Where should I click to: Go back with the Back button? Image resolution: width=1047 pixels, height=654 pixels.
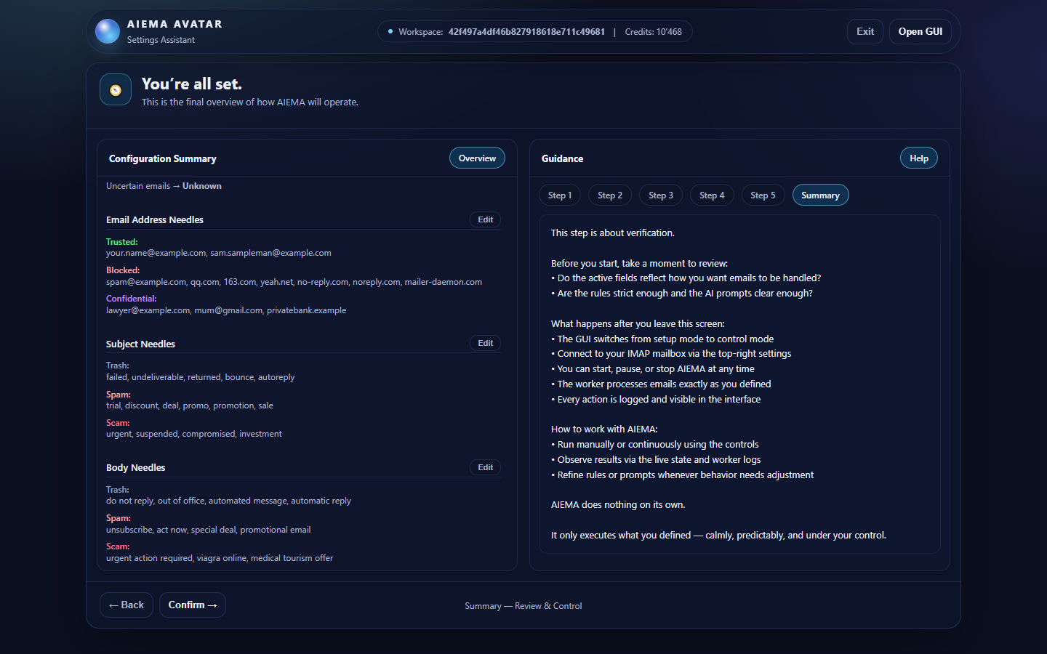coord(127,605)
